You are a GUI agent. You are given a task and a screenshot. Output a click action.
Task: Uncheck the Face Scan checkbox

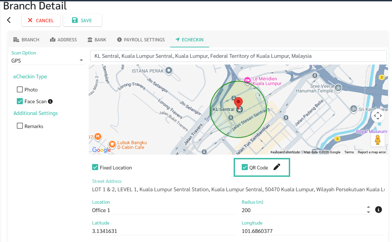(x=20, y=101)
